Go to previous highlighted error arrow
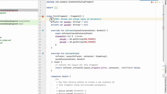This screenshot has width=167, height=94. point(160,2)
